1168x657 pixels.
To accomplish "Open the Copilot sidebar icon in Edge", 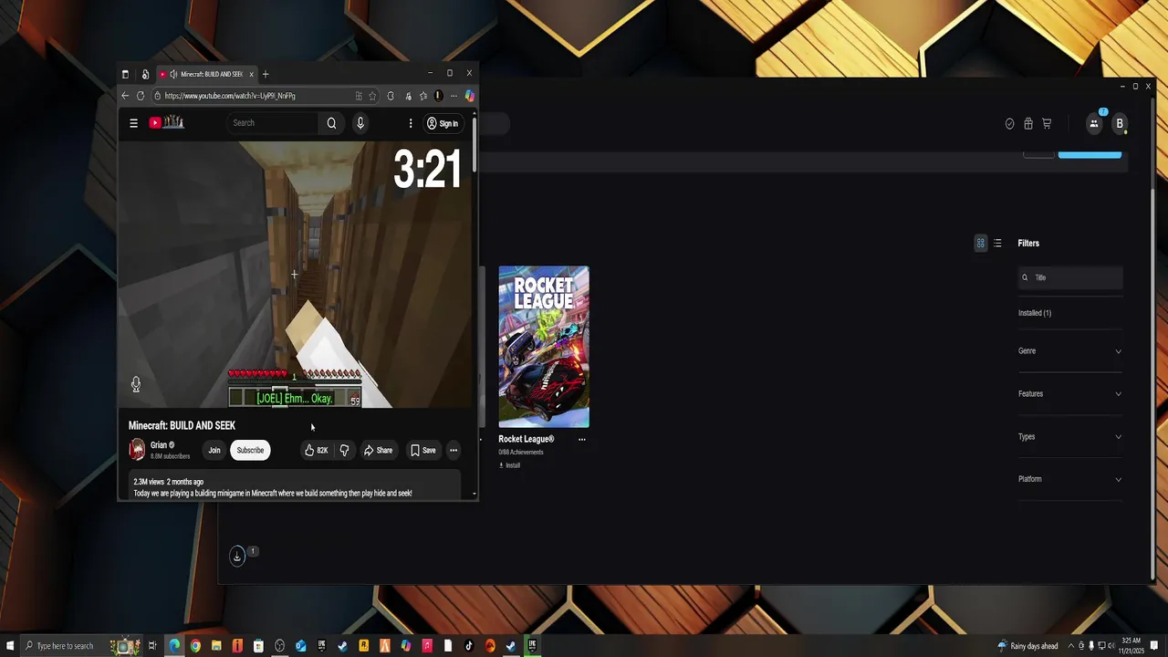I will pyautogui.click(x=469, y=96).
